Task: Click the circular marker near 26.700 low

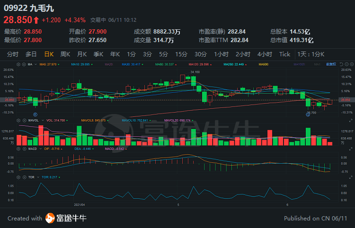Action: pos(308,114)
